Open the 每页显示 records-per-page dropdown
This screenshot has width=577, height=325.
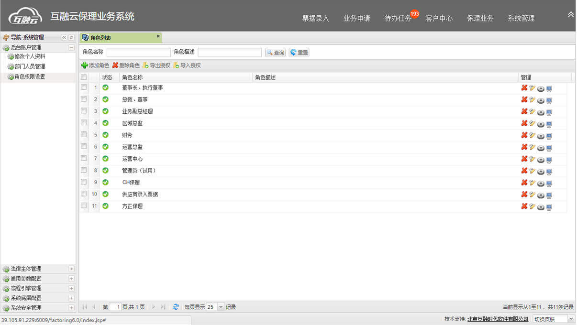point(221,307)
